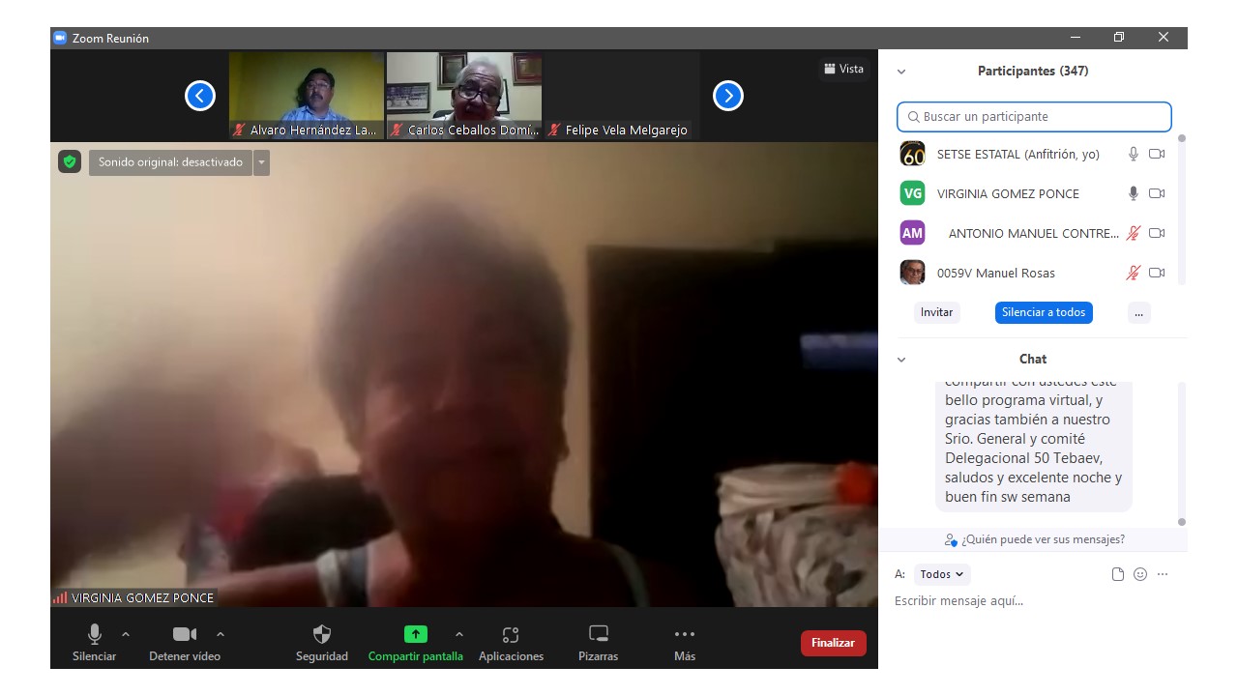Click AM avatar of Antonio Manuel
Screen dimensions: 1238x696
912,233
